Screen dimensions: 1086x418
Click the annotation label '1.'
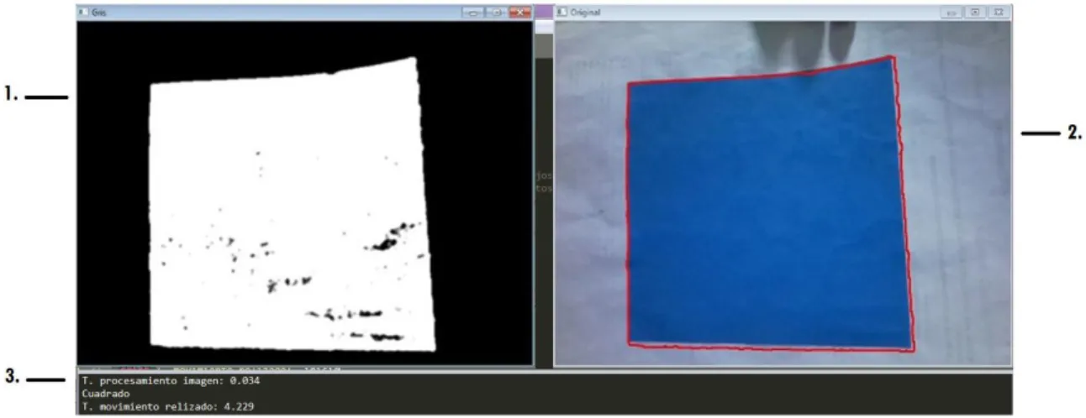11,96
